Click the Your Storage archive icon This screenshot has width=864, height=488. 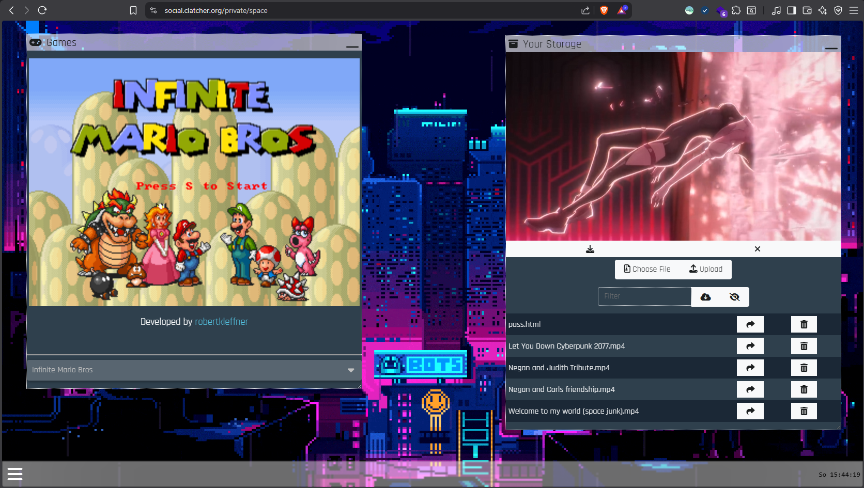[513, 44]
